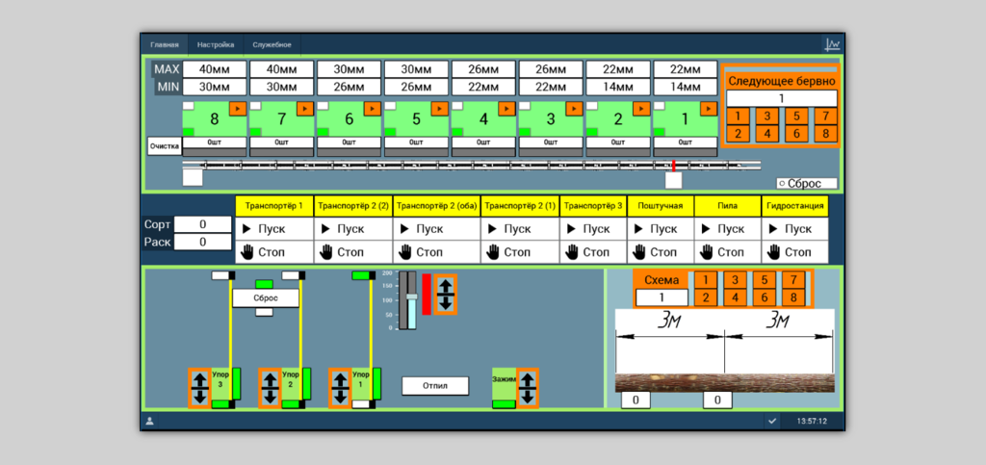Click the Сброс button between the stops

pyautogui.click(x=266, y=297)
